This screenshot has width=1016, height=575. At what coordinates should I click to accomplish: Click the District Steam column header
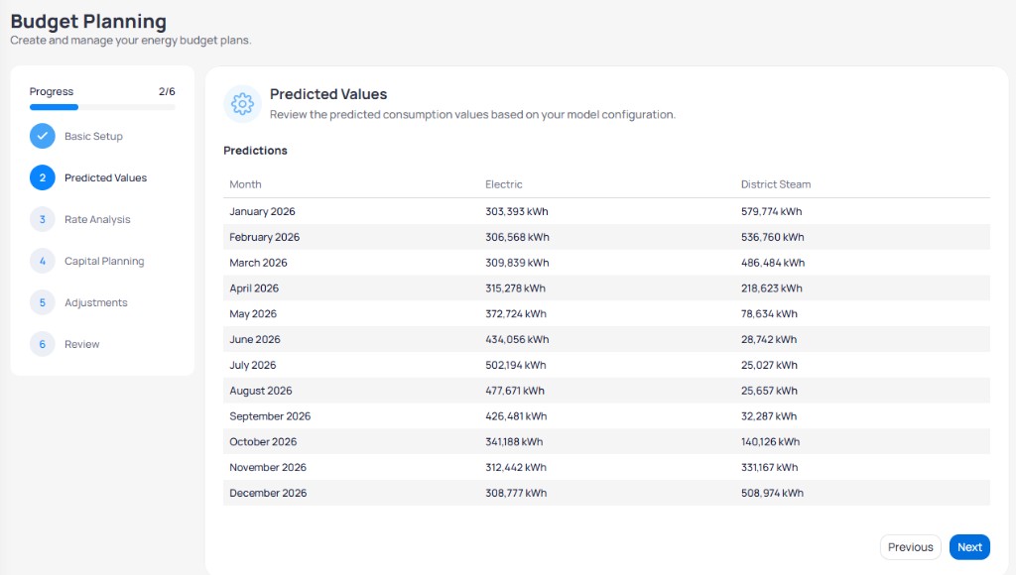[x=776, y=183]
